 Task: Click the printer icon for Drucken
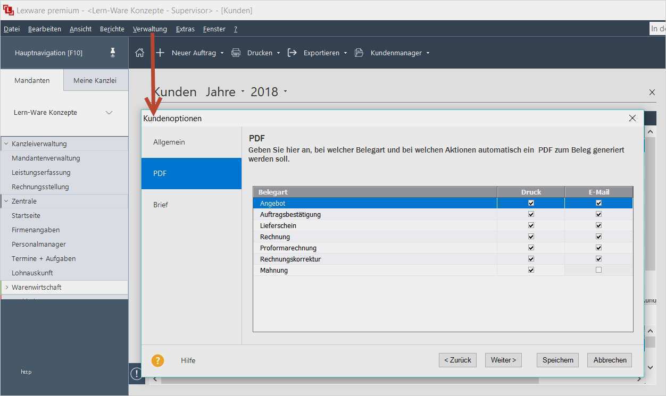236,53
